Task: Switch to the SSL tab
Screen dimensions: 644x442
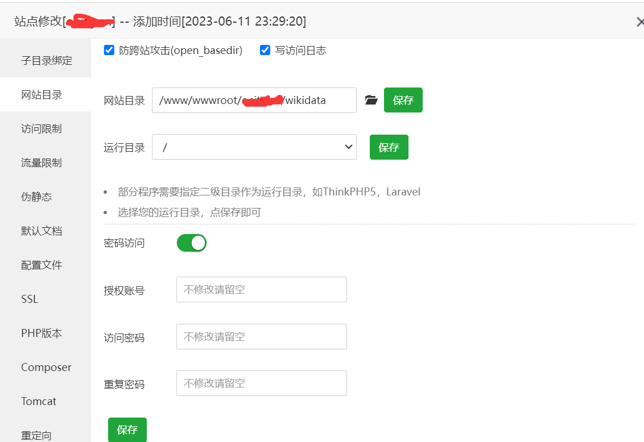Action: click(29, 299)
